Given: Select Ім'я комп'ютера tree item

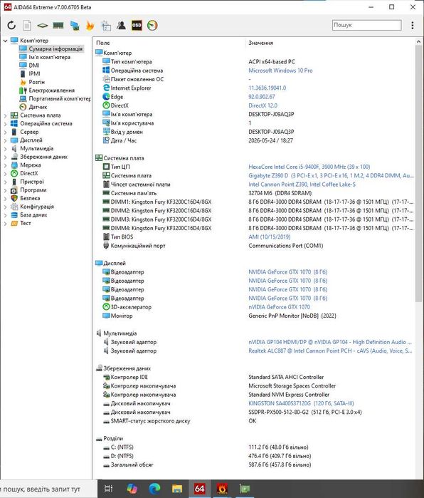Looking at the screenshot, I should (50, 57).
